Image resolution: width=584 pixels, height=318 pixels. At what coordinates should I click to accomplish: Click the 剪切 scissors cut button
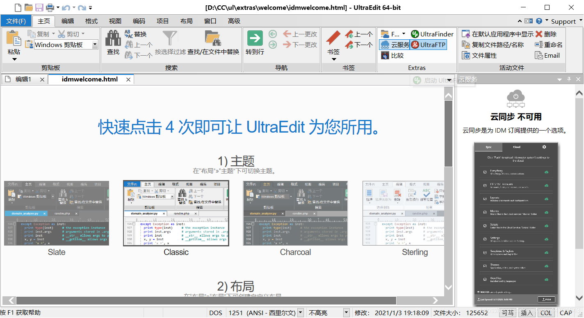[68, 34]
